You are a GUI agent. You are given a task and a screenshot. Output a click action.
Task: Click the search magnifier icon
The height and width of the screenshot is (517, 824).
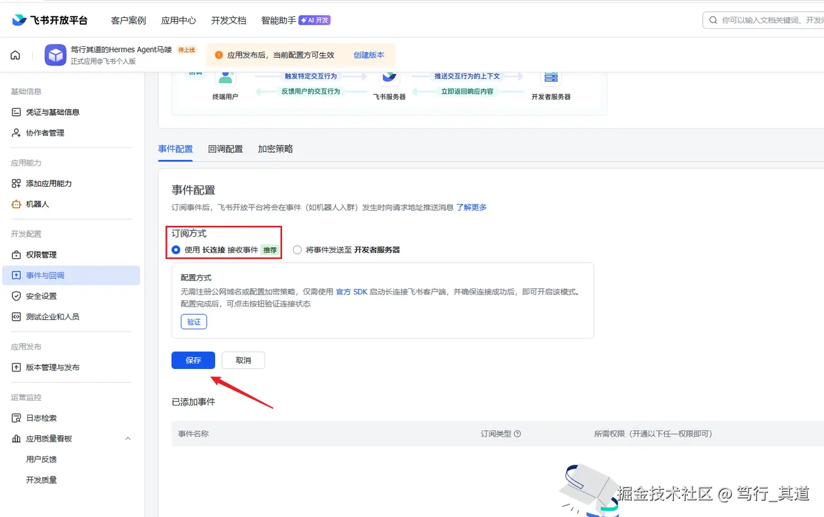[713, 20]
